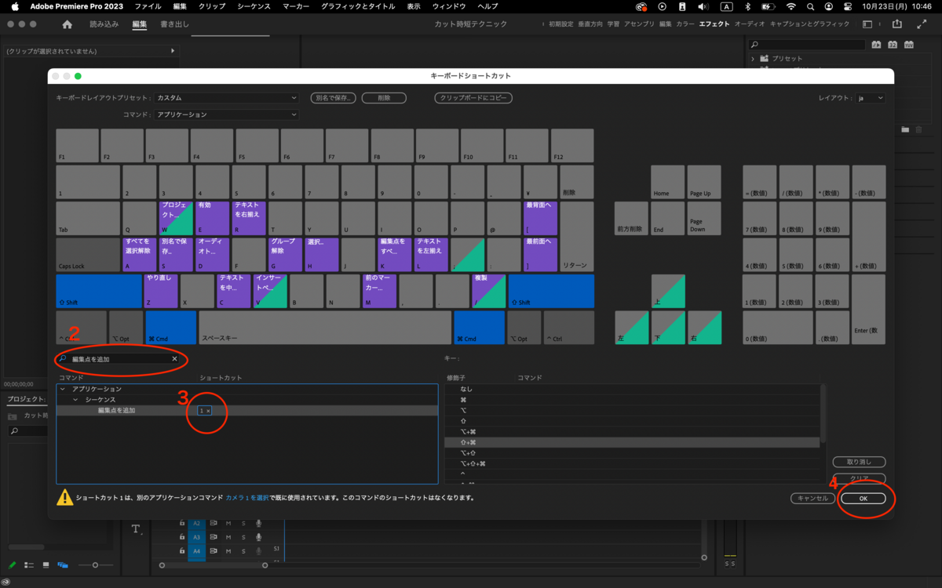Select the カラー workspace
This screenshot has height=588, width=942.
tap(685, 24)
